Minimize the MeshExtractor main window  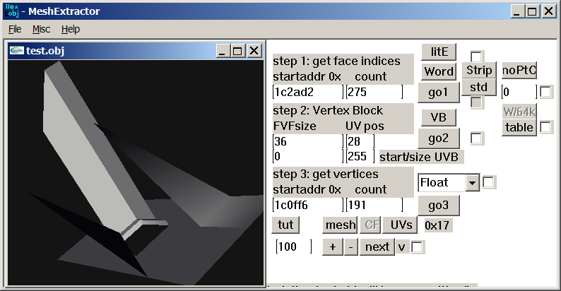[516, 11]
